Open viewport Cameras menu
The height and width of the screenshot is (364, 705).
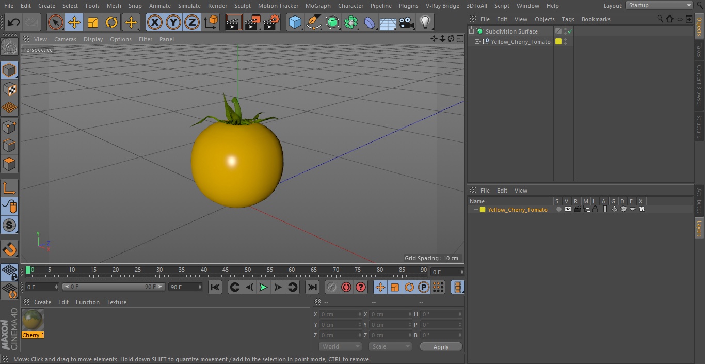point(65,39)
